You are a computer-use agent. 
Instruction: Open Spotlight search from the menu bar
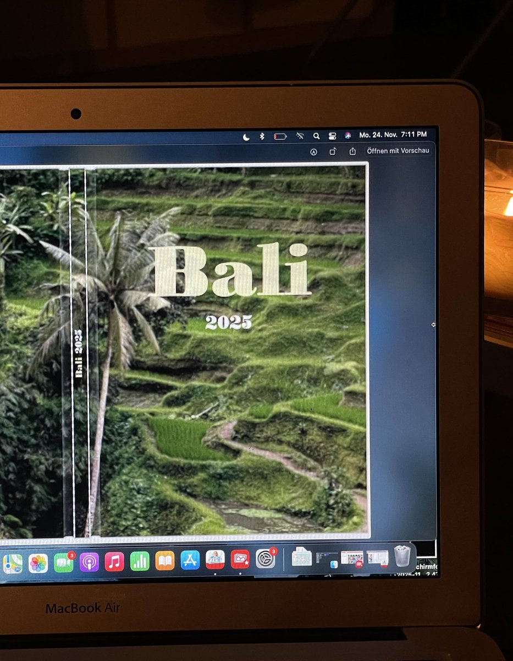pyautogui.click(x=317, y=135)
